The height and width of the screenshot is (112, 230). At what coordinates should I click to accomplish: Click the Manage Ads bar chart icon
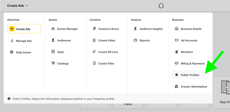pyautogui.click(x=11, y=41)
